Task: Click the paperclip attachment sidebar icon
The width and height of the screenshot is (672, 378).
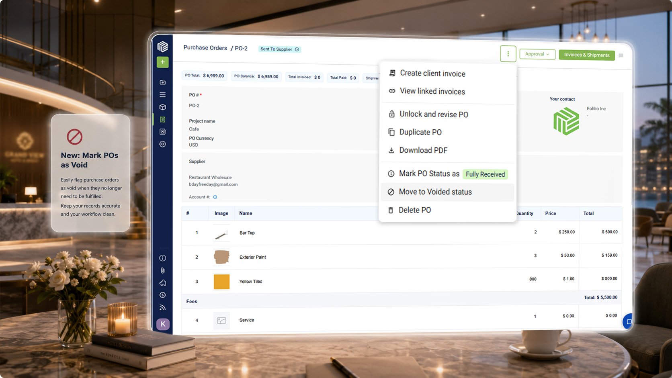Action: point(162,270)
